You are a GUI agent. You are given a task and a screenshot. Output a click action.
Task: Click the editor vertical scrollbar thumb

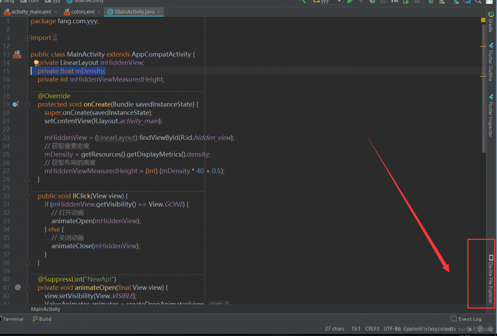[483, 88]
